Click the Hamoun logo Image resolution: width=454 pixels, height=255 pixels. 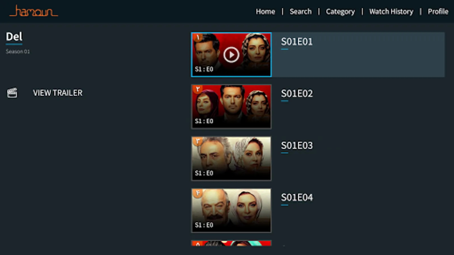(34, 11)
